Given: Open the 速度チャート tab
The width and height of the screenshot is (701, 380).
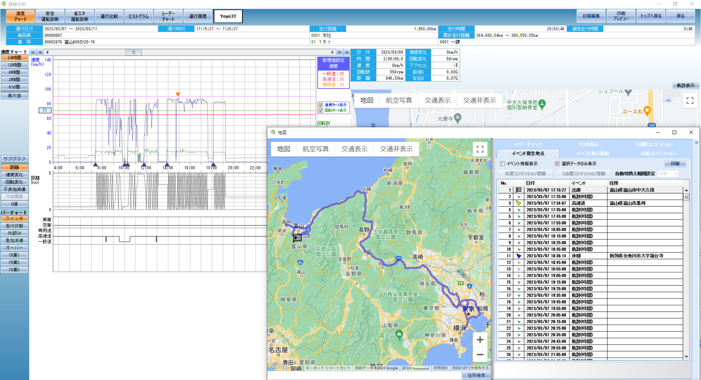Looking at the screenshot, I should (x=20, y=16).
